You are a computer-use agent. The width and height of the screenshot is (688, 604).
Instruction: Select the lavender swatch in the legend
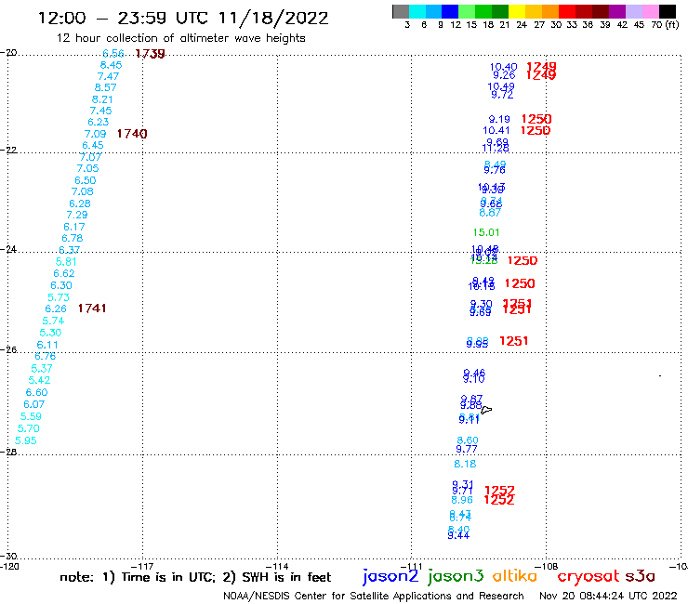tap(634, 11)
